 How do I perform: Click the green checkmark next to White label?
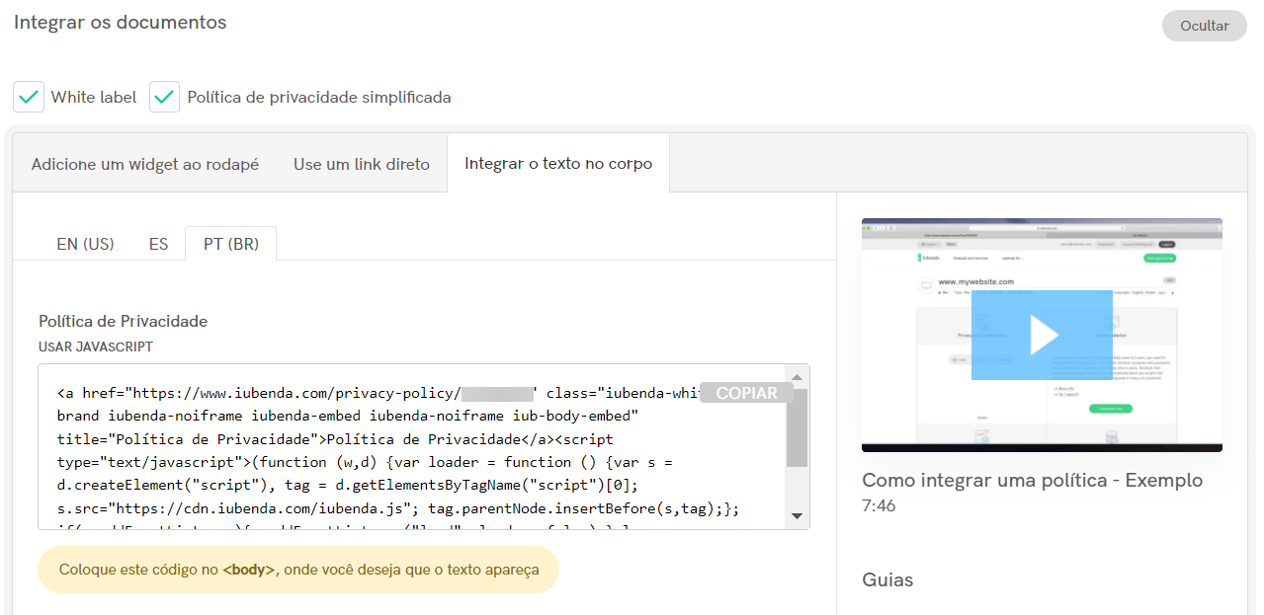pyautogui.click(x=28, y=97)
